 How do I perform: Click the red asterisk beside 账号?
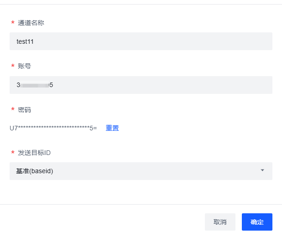(x=13, y=66)
